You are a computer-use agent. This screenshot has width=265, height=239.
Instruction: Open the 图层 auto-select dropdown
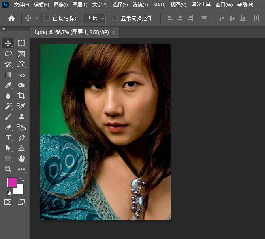94,18
